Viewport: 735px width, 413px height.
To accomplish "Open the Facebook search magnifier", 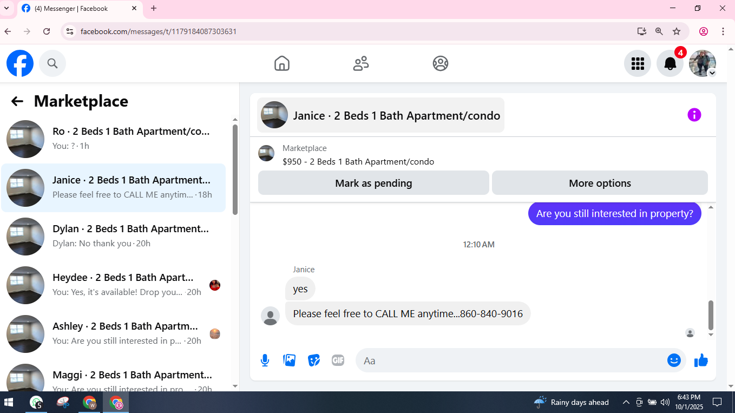I will point(52,63).
